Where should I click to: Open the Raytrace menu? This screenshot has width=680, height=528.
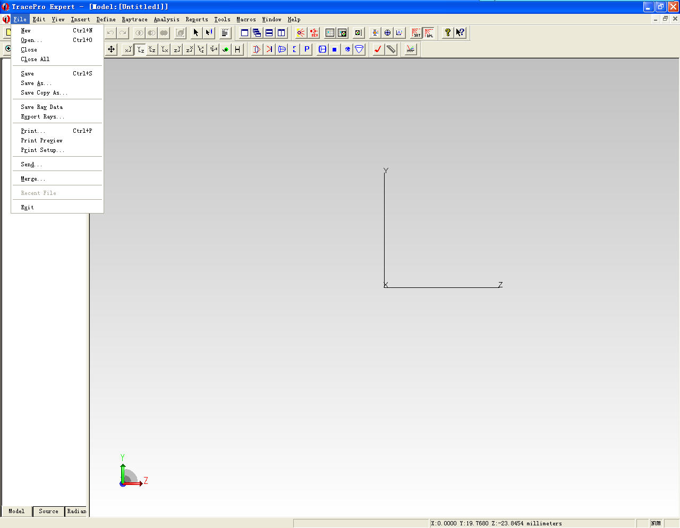pyautogui.click(x=134, y=19)
